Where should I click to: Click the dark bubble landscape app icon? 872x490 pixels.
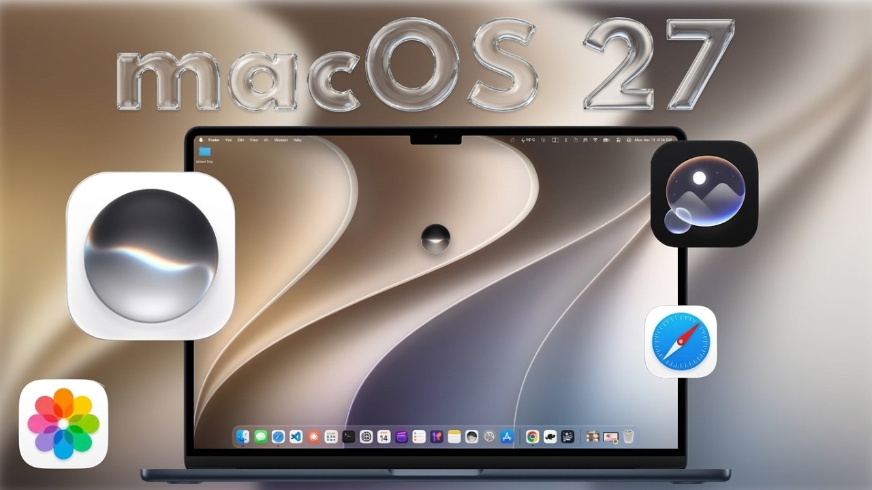(704, 193)
